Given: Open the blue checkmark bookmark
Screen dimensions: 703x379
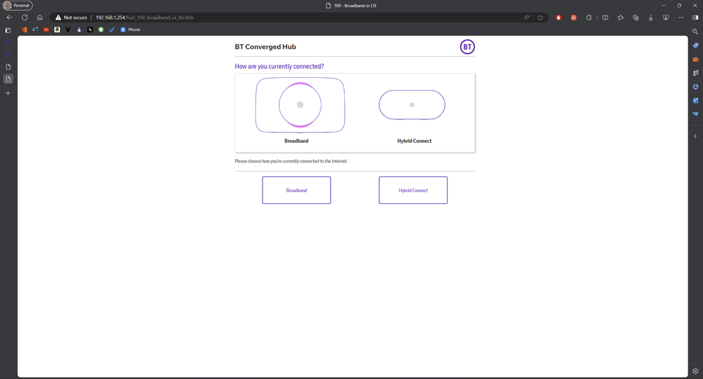Looking at the screenshot, I should pyautogui.click(x=112, y=30).
